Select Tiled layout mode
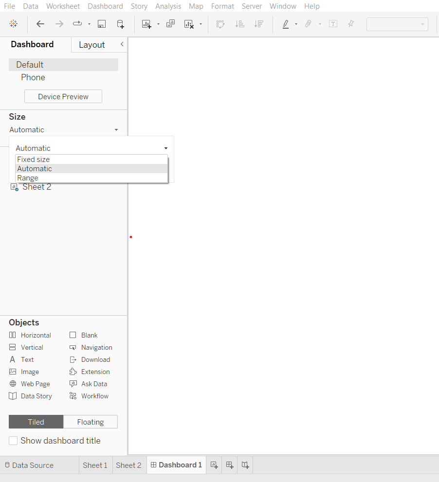Viewport: 439px width, 482px height. pyautogui.click(x=36, y=422)
